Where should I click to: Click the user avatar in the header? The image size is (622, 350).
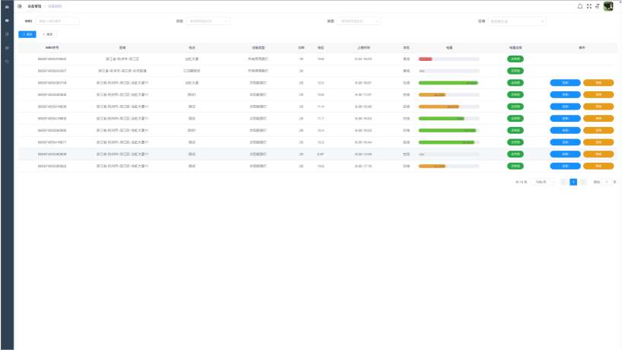pos(608,6)
